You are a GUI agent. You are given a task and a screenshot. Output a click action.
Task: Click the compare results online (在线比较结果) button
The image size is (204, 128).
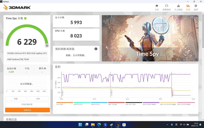point(27,104)
